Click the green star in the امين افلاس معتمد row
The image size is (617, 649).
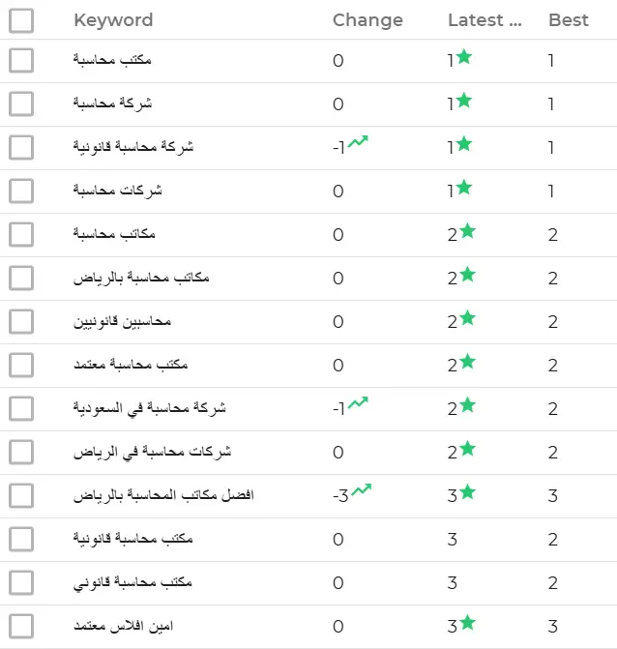pos(468,623)
